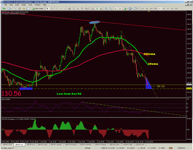Open the Periods clock icon
The height and width of the screenshot is (150, 193).
click(130, 9)
